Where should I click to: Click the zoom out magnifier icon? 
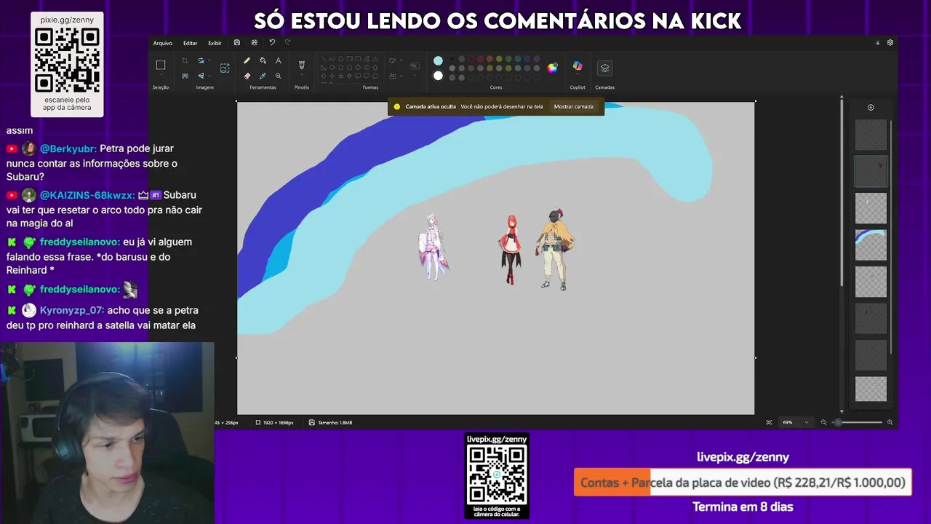click(823, 422)
